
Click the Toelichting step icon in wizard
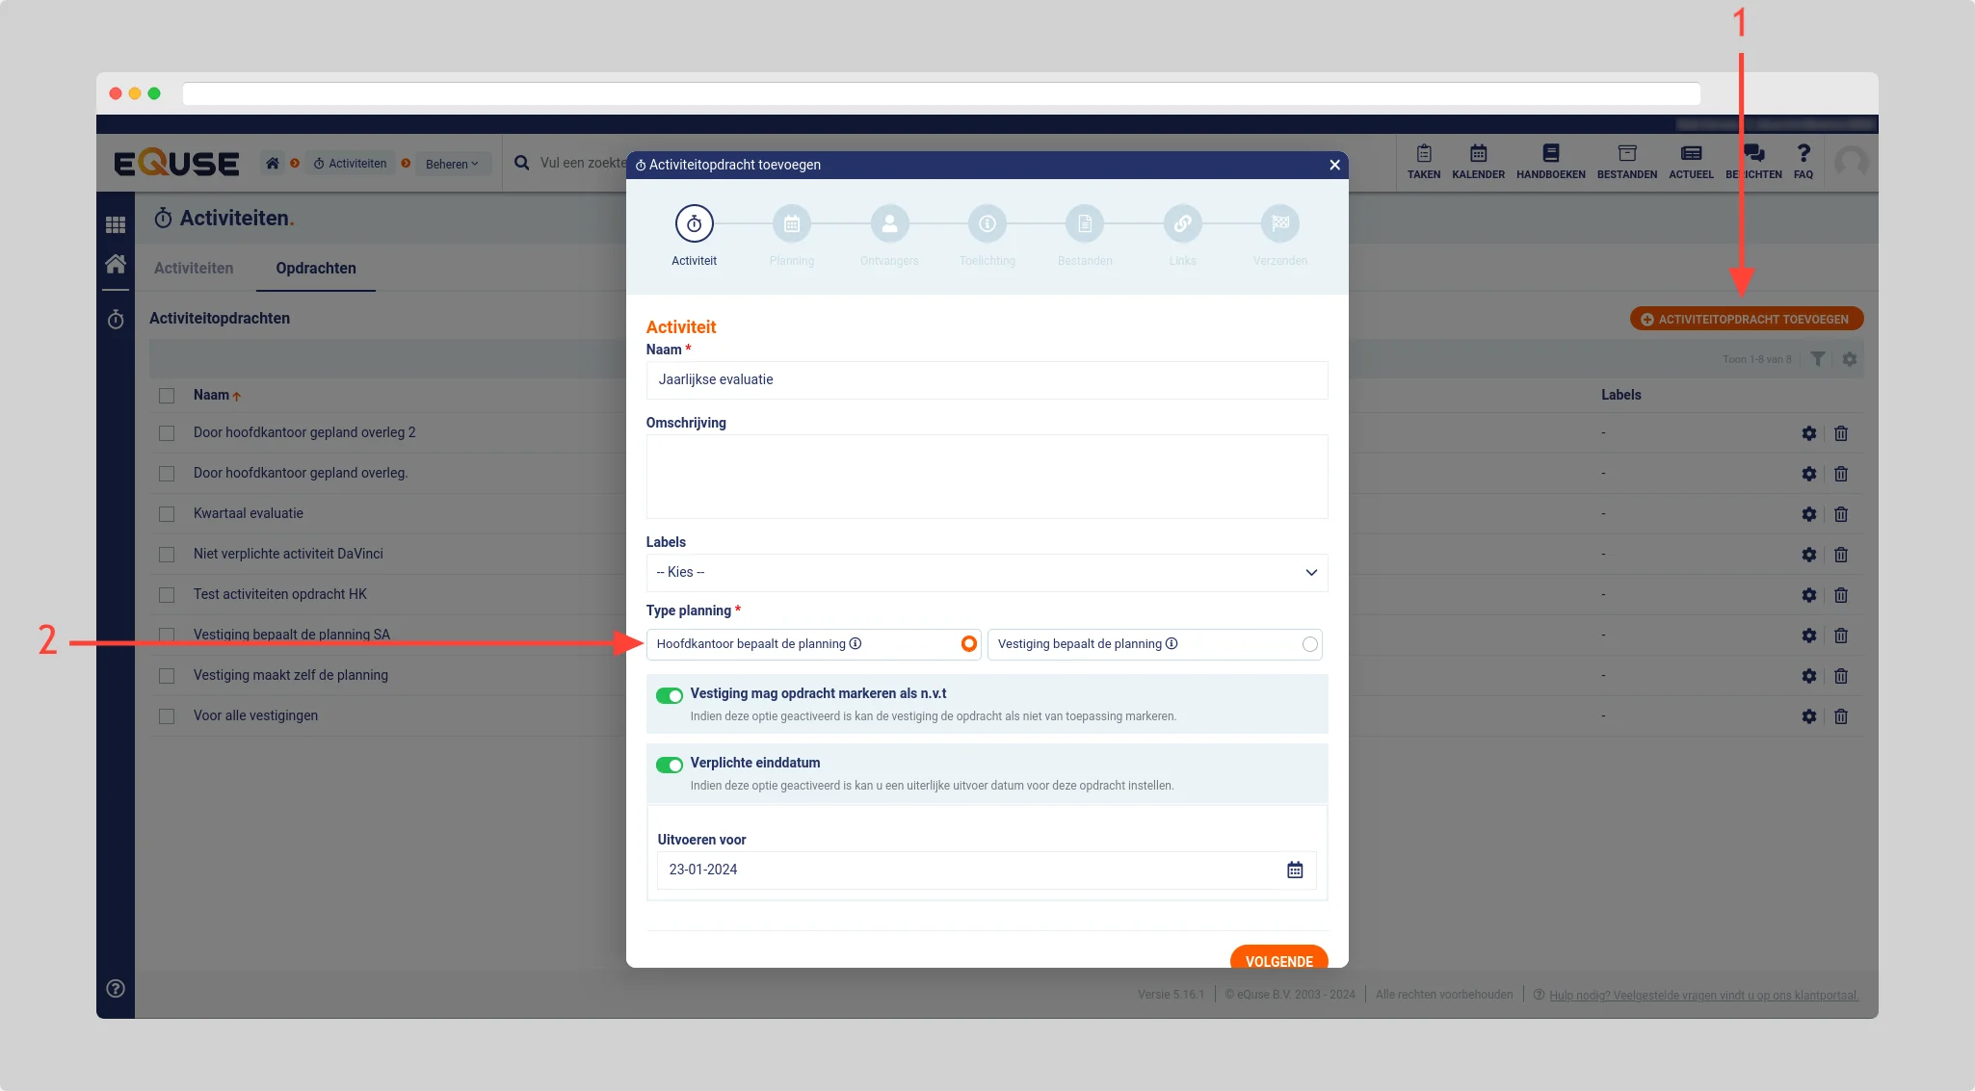(987, 223)
